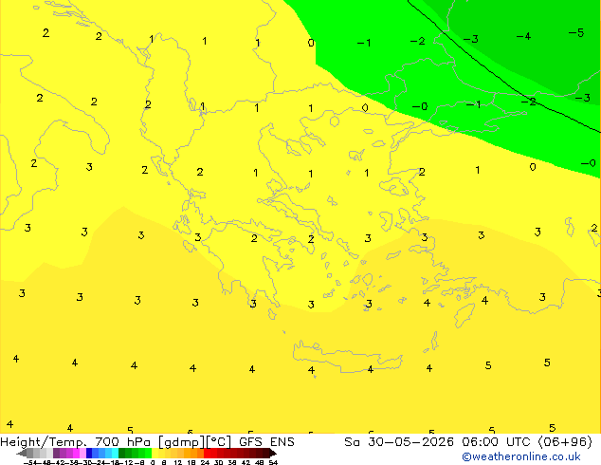
Task: Click the weatheronline.co.uk copyright link
Action: [x=520, y=456]
